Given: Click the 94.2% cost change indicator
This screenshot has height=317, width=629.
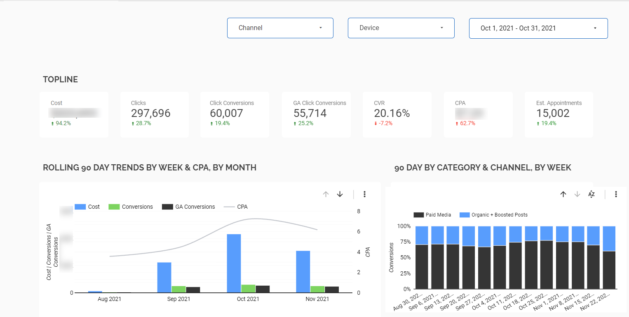Looking at the screenshot, I should pyautogui.click(x=61, y=123).
